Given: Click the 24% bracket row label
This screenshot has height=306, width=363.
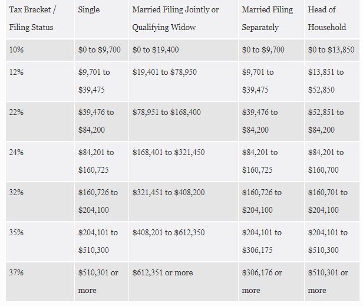Looking at the screenshot, I should 16,152.
